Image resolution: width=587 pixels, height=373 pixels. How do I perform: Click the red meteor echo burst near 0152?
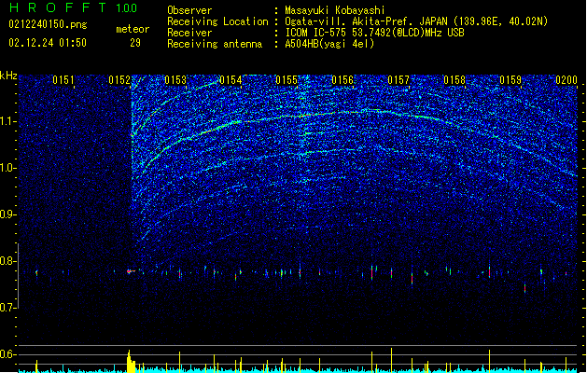click(x=130, y=271)
